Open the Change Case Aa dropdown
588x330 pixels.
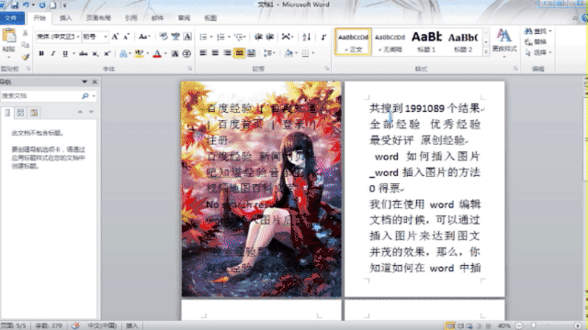[144, 37]
